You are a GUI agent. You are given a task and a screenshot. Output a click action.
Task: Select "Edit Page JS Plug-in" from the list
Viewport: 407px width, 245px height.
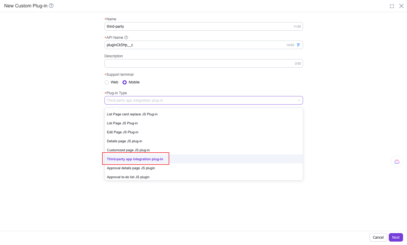point(122,132)
